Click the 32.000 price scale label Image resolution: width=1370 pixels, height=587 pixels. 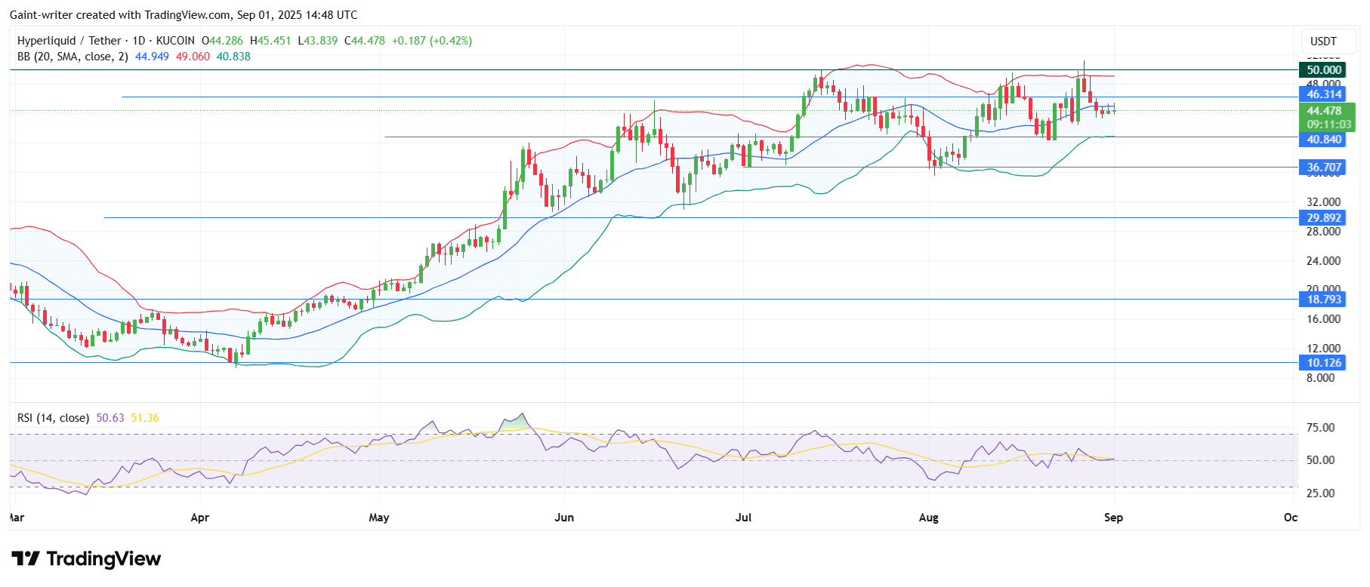click(x=1324, y=202)
